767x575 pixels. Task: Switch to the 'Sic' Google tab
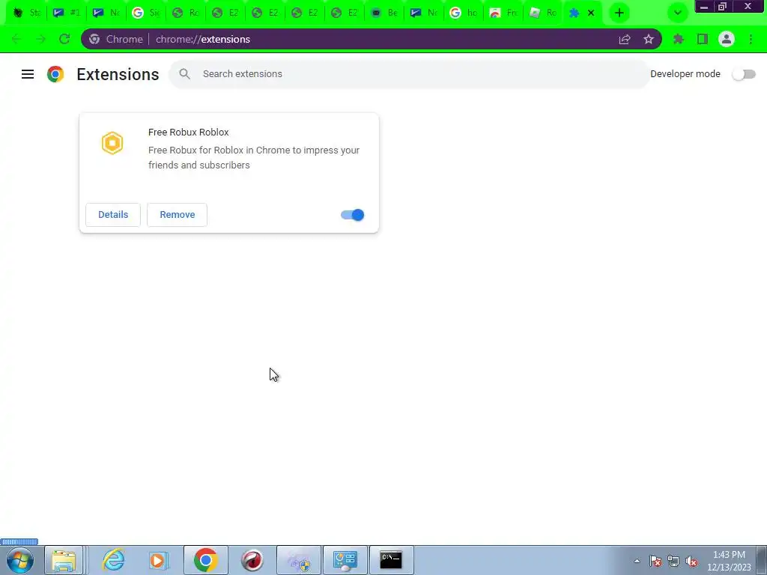click(146, 13)
